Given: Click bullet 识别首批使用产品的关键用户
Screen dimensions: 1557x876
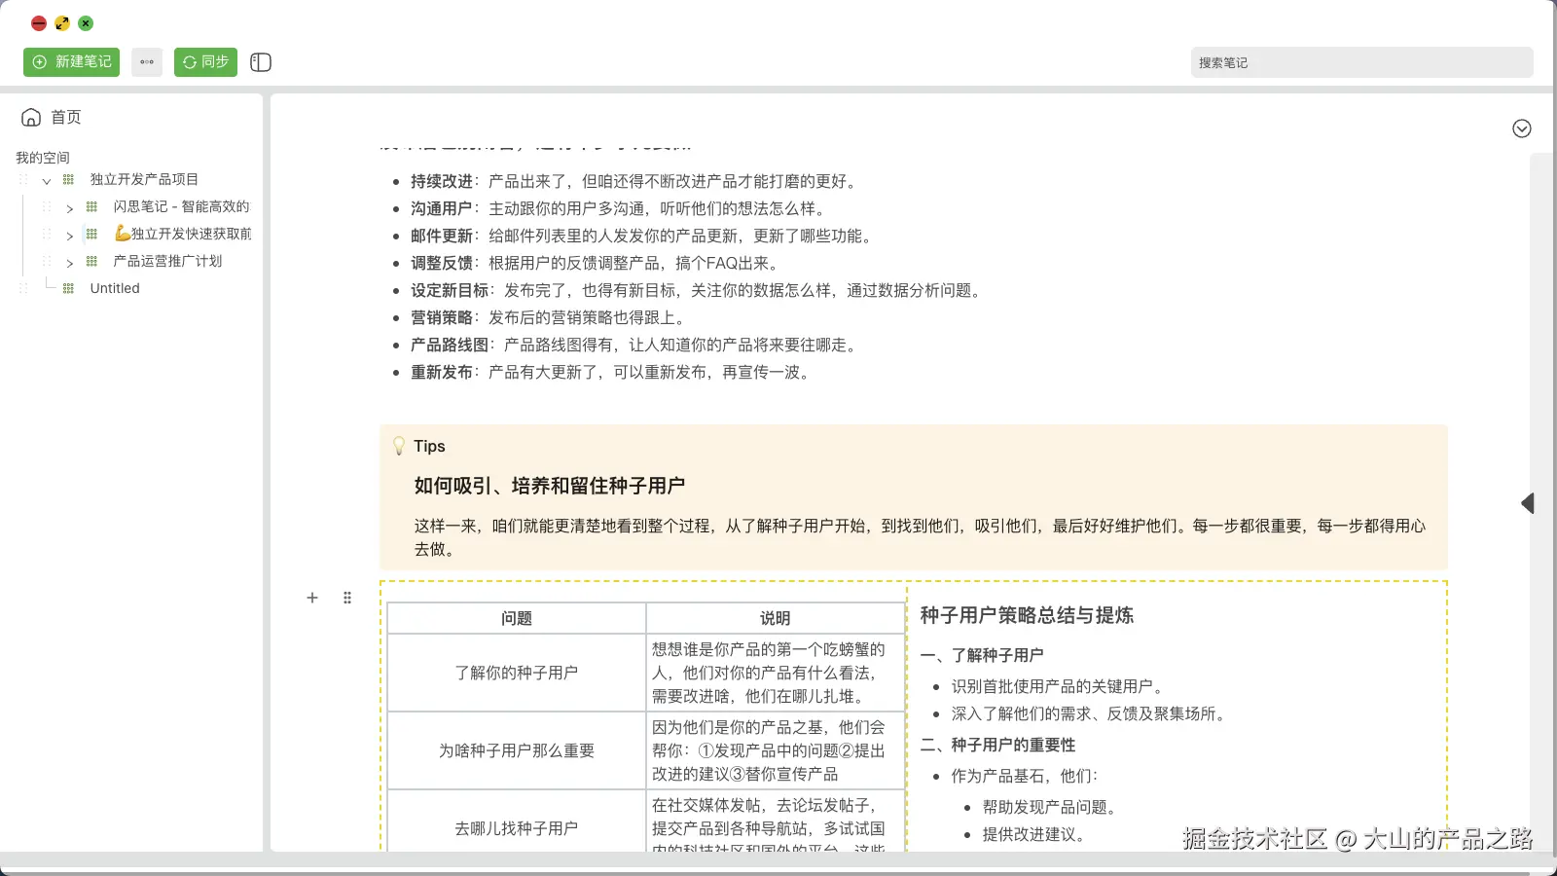Looking at the screenshot, I should [x=1057, y=686].
